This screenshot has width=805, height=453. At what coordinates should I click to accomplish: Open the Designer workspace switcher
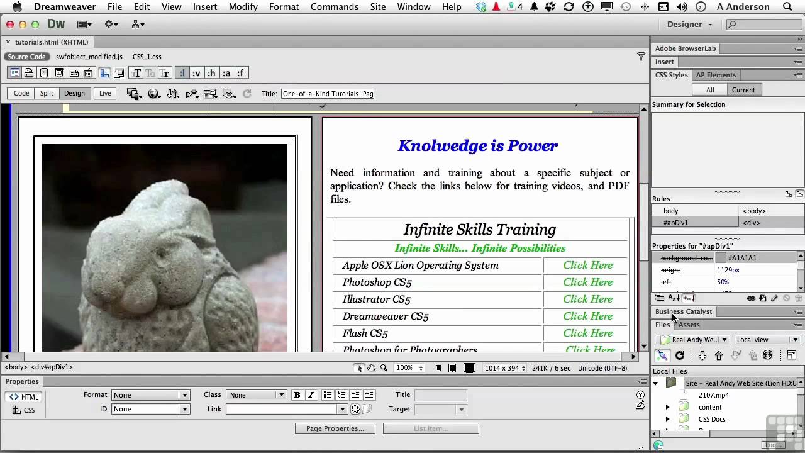click(689, 24)
